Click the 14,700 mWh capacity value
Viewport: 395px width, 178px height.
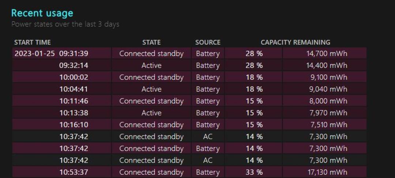[327, 54]
